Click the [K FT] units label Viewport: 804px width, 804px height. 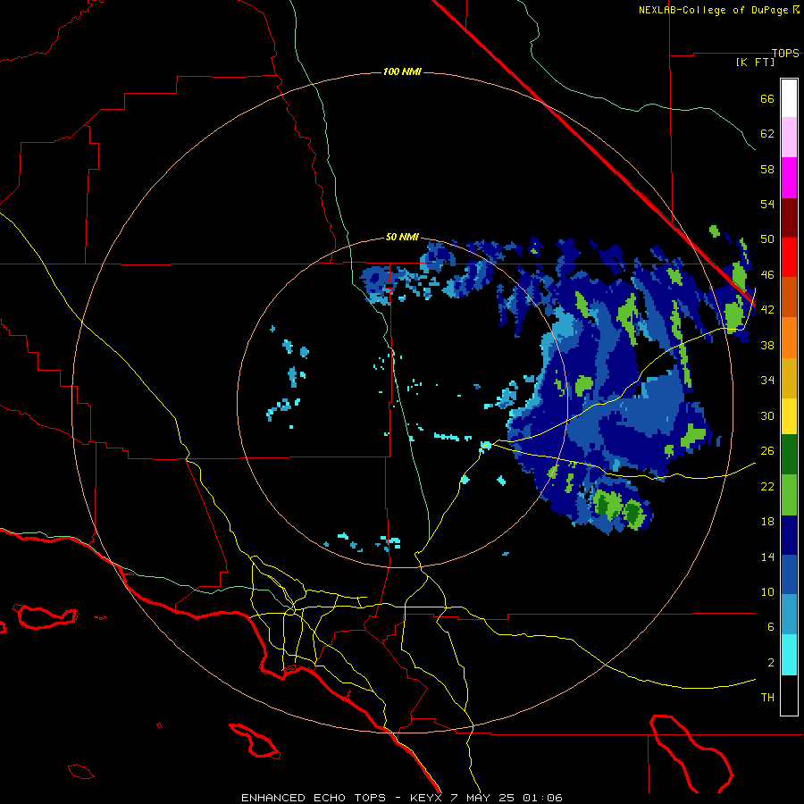click(x=755, y=62)
